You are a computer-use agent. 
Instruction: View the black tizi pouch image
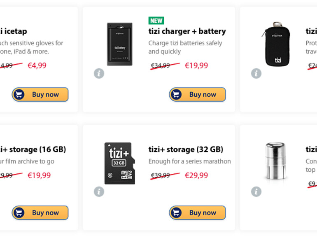(x=276, y=44)
